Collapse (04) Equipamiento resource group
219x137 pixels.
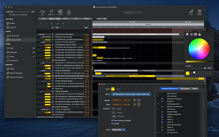158,104
